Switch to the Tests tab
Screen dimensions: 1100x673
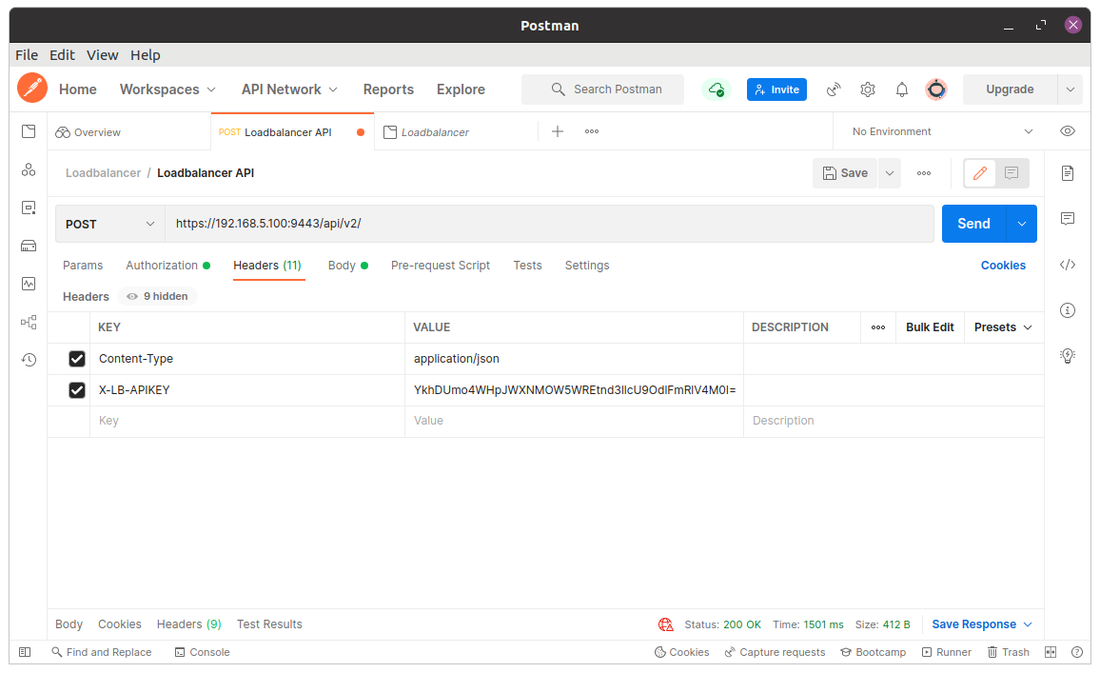527,266
